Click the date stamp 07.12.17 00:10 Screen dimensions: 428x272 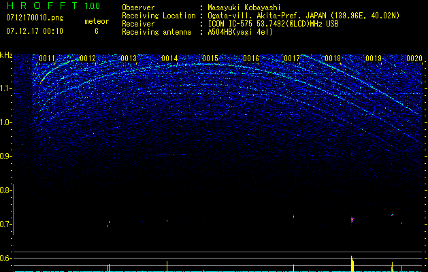point(35,31)
